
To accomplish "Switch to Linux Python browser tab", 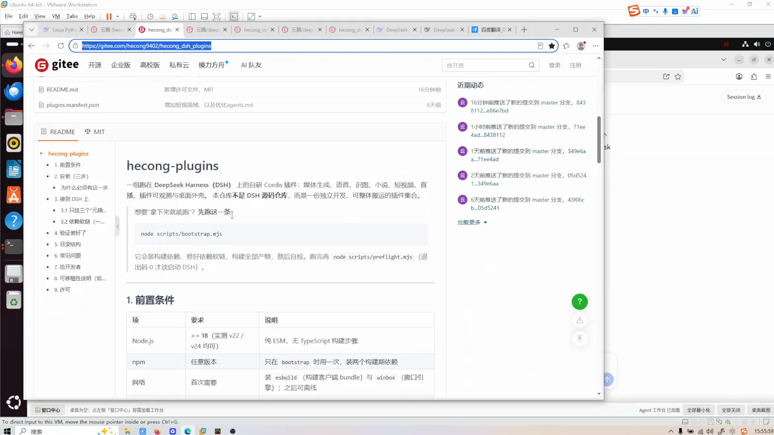I will [63, 29].
